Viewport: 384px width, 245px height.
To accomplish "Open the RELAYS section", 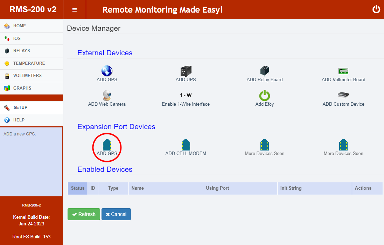I will point(21,51).
